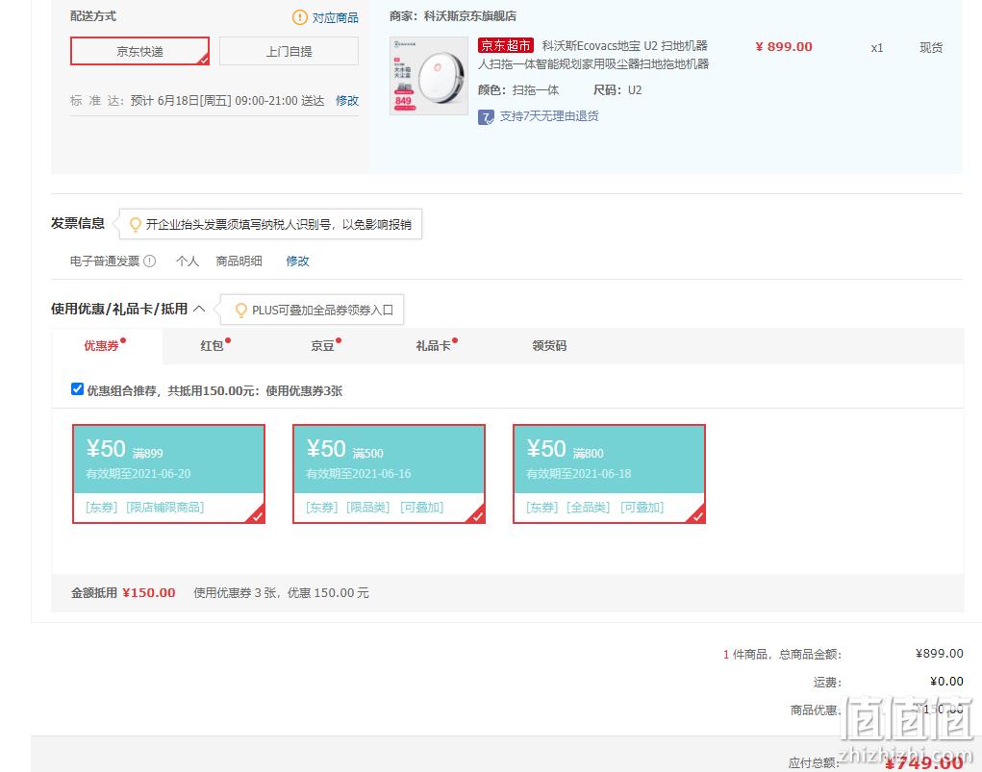Click the 开企业抬头发票须填写纳税人识别号 tip text

(279, 224)
